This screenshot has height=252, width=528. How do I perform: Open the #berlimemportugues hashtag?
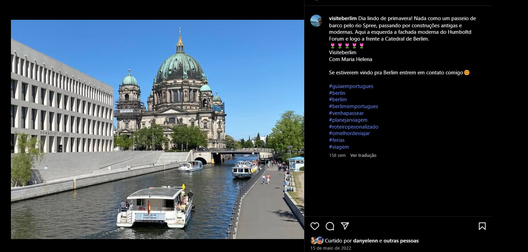tap(353, 106)
